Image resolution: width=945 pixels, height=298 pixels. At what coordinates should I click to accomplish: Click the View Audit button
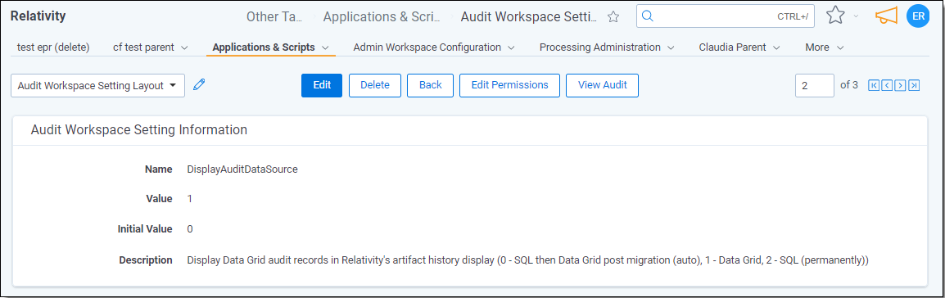coord(602,85)
